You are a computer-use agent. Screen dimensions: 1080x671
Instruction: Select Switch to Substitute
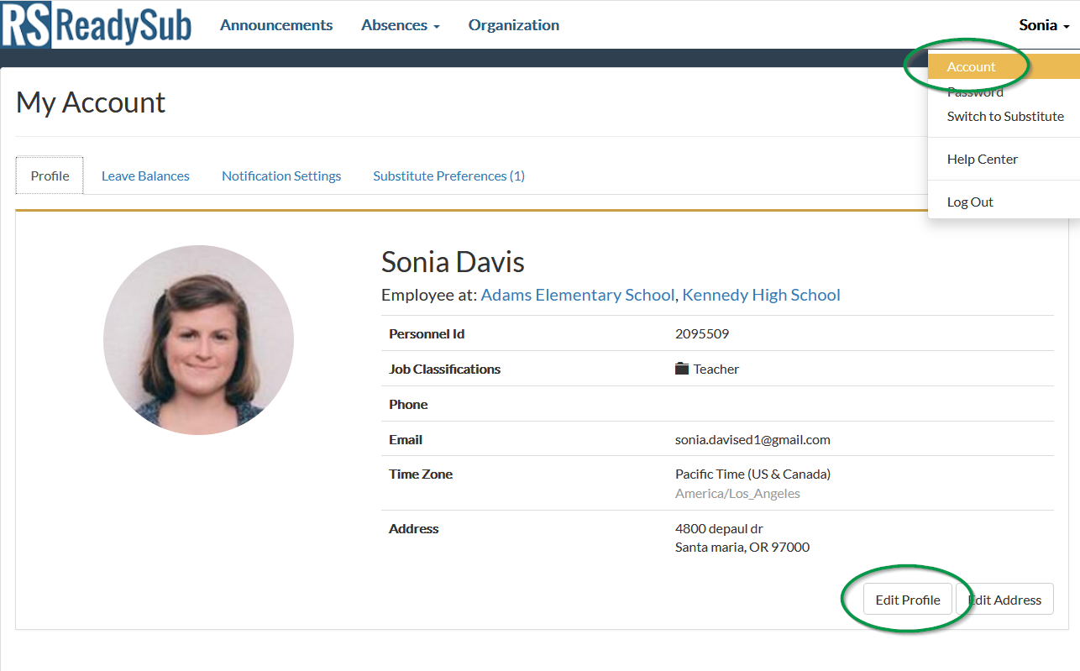(x=1005, y=116)
